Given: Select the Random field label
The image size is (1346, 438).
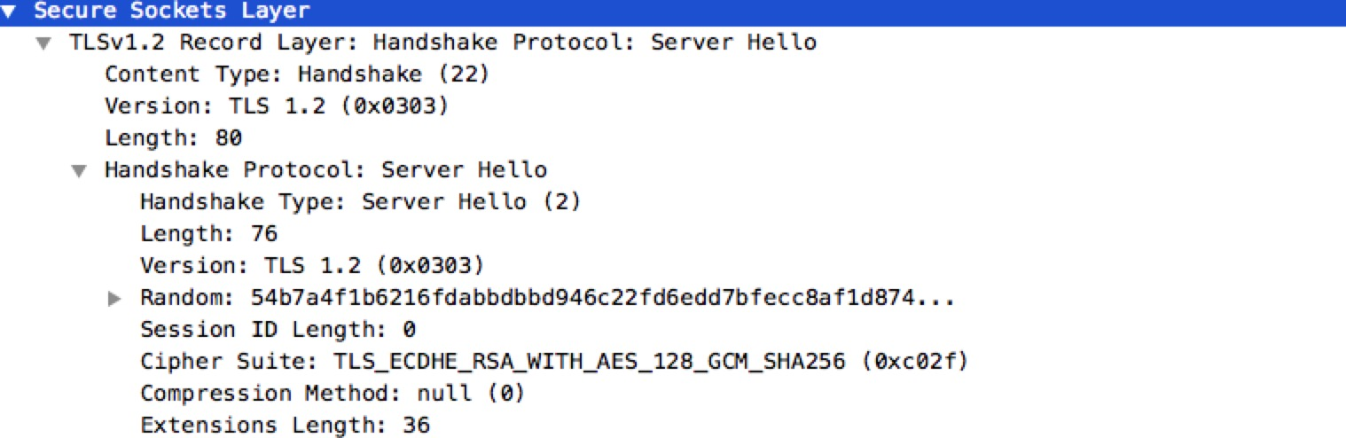Looking at the screenshot, I should [186, 298].
